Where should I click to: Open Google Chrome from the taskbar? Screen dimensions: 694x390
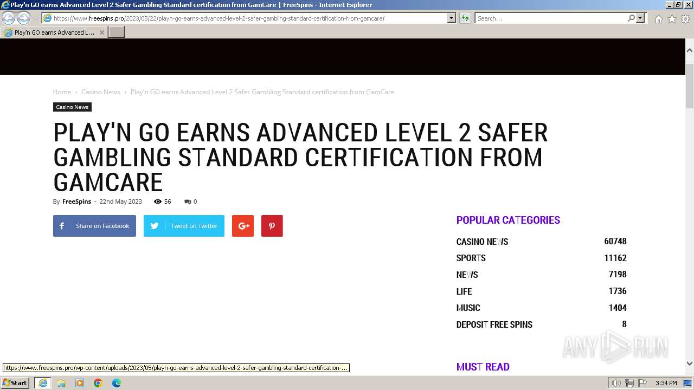click(98, 383)
